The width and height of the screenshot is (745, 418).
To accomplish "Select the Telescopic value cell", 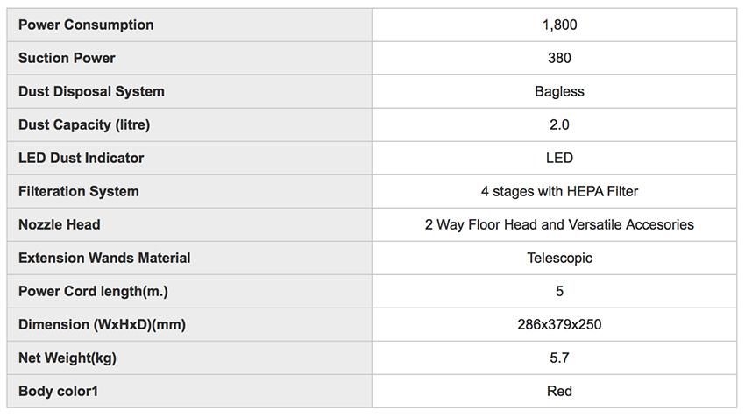I will 559,258.
